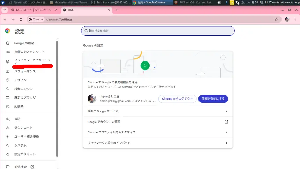Viewport: 300px width, 169px height.
Task: Click the reset icon beside 設定のリセット
Action: coord(8,154)
